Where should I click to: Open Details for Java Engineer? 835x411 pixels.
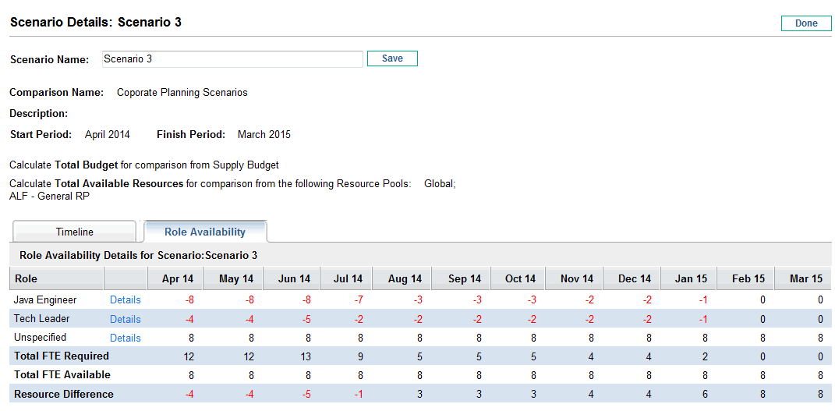coord(125,300)
